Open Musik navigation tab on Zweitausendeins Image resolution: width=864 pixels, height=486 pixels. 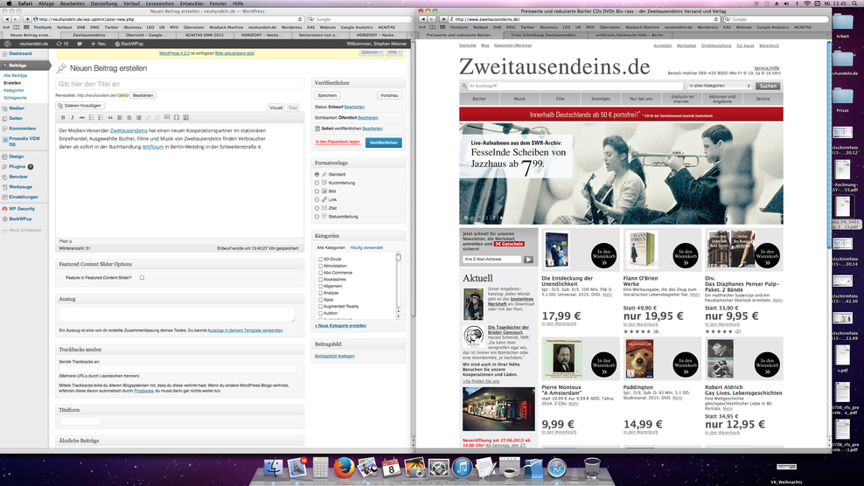[x=519, y=99]
